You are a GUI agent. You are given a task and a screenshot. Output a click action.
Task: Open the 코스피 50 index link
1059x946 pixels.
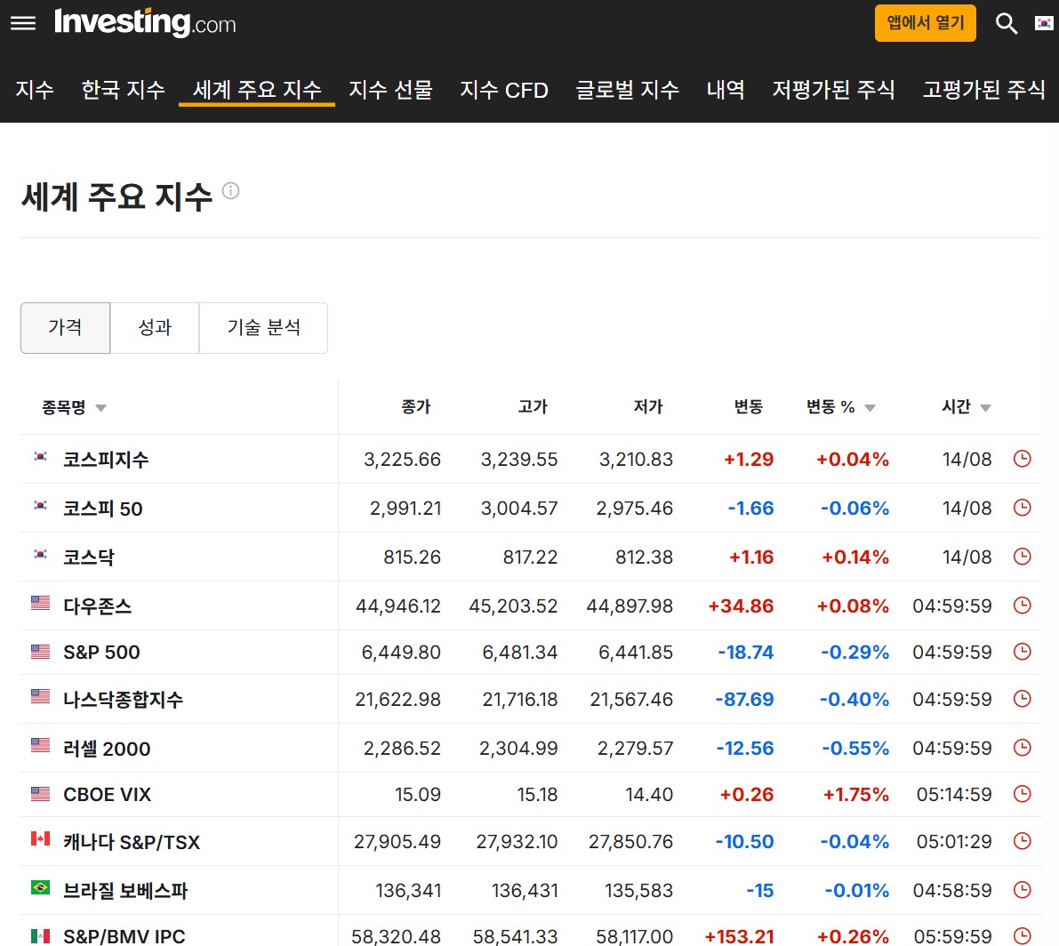pyautogui.click(x=102, y=509)
